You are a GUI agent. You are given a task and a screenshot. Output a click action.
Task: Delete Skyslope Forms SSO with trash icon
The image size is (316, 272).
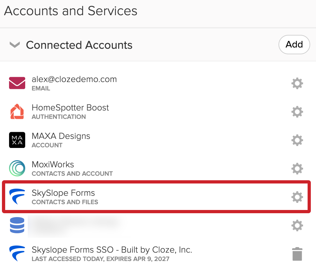pos(297,254)
